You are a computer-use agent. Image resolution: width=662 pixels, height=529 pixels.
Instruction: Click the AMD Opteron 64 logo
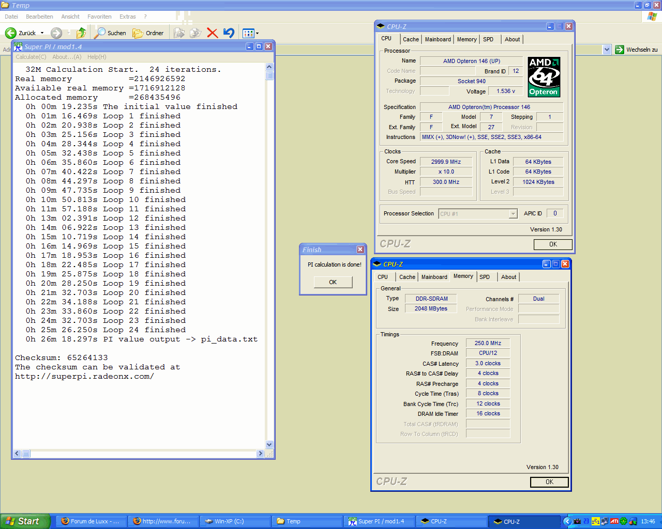[x=544, y=77]
